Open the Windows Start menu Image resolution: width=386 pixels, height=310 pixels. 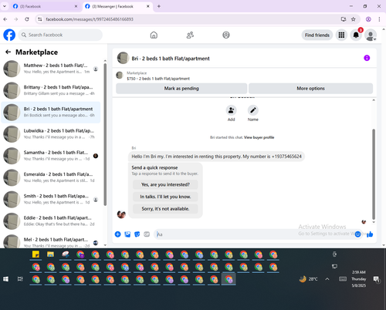click(5, 279)
